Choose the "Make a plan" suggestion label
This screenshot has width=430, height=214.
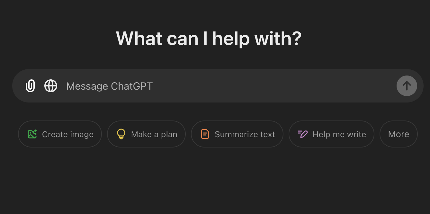tap(154, 134)
